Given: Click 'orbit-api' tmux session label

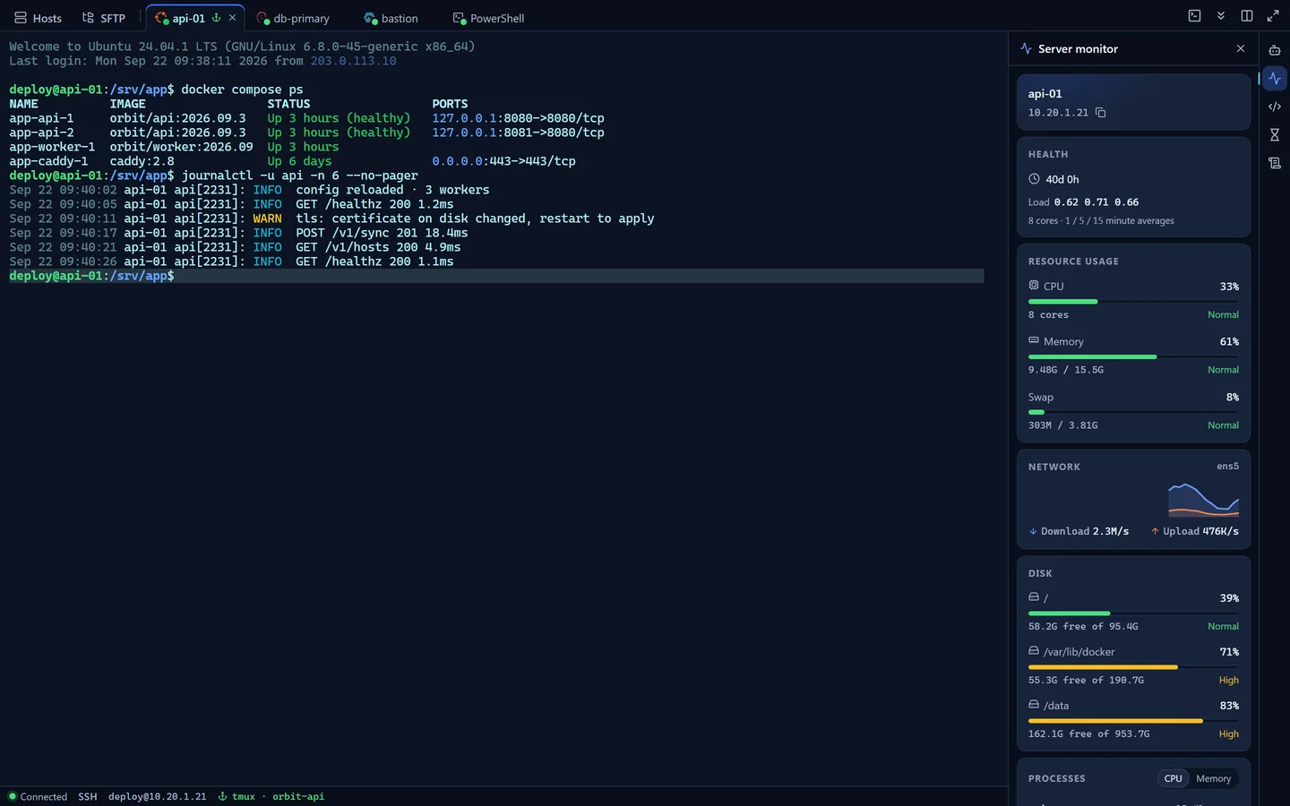Looking at the screenshot, I should tap(298, 796).
